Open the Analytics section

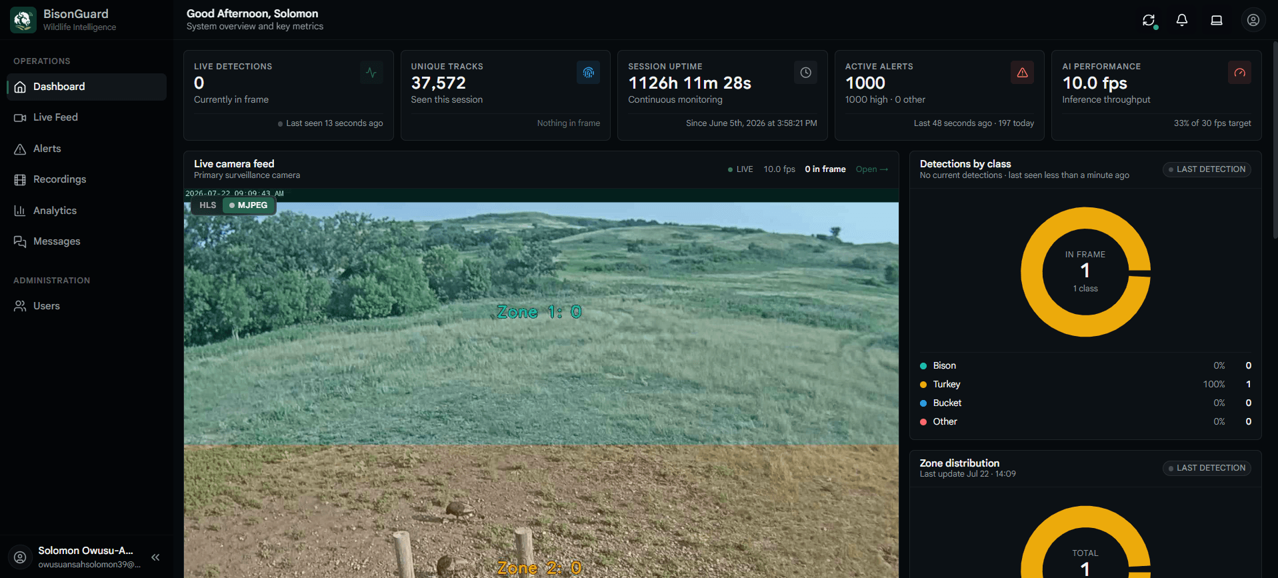(87, 211)
